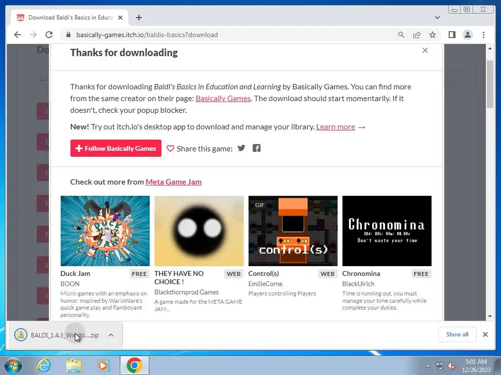Image resolution: width=501 pixels, height=375 pixels.
Task: Click the network tray icon
Action: tap(440, 366)
